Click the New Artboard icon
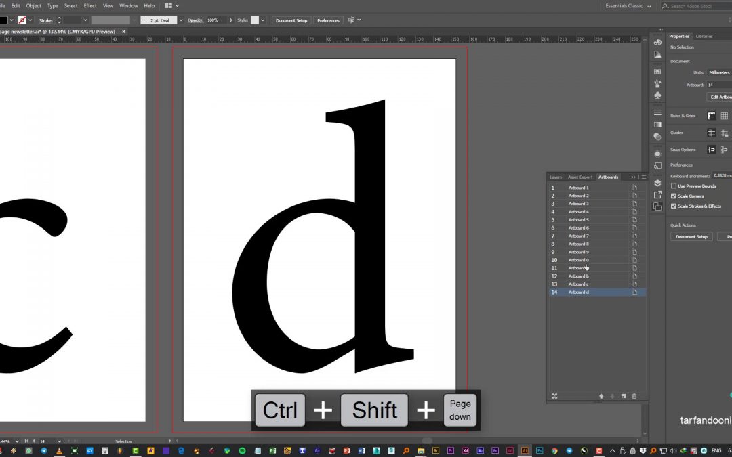 (x=624, y=396)
